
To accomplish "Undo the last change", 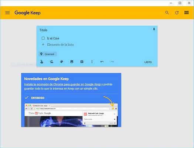I will point(102,62).
